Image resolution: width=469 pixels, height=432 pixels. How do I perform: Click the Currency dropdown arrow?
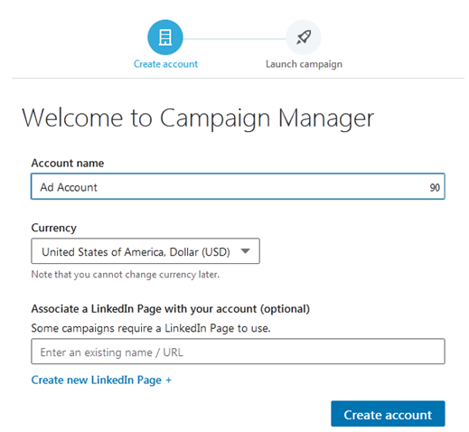click(x=246, y=250)
